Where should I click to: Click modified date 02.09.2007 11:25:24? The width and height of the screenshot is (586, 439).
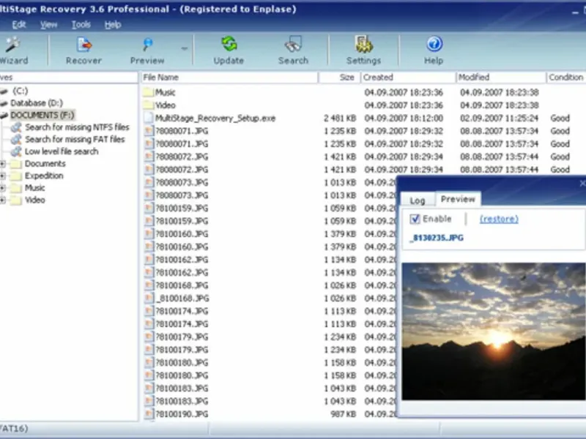coord(500,119)
